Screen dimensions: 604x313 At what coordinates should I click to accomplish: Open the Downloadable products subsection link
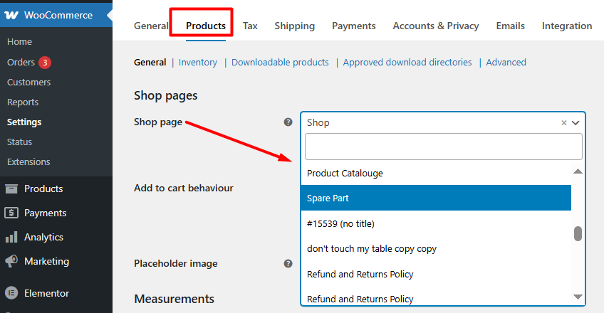click(280, 63)
